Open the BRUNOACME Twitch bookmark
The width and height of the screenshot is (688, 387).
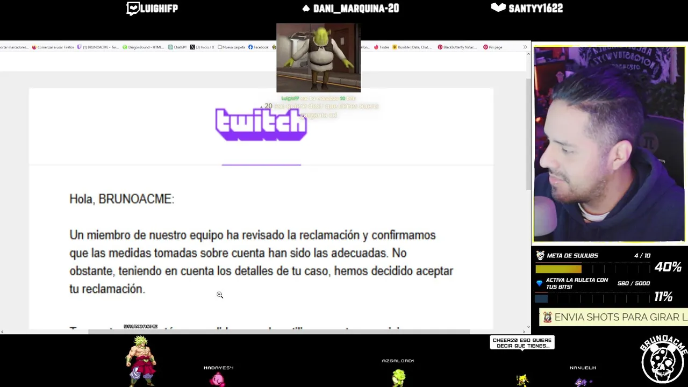98,47
